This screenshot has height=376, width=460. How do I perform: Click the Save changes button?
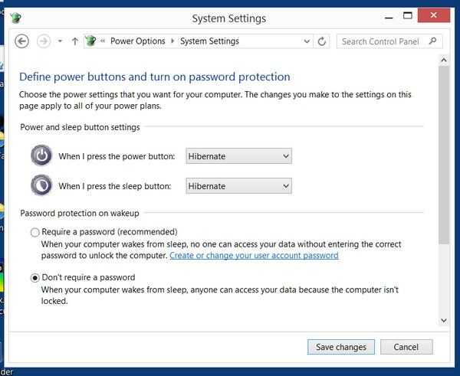point(341,347)
